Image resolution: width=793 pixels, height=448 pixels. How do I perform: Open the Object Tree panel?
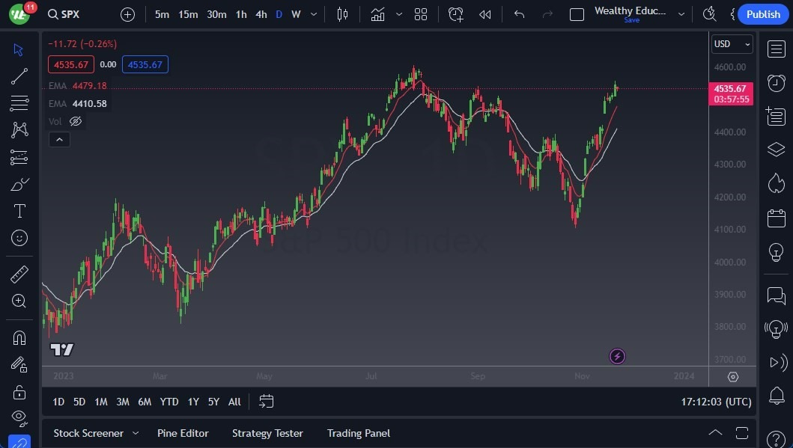pyautogui.click(x=776, y=149)
